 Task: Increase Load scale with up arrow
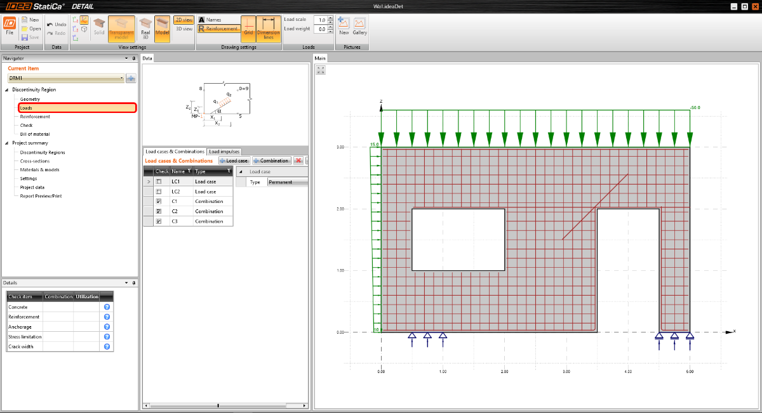pos(329,17)
